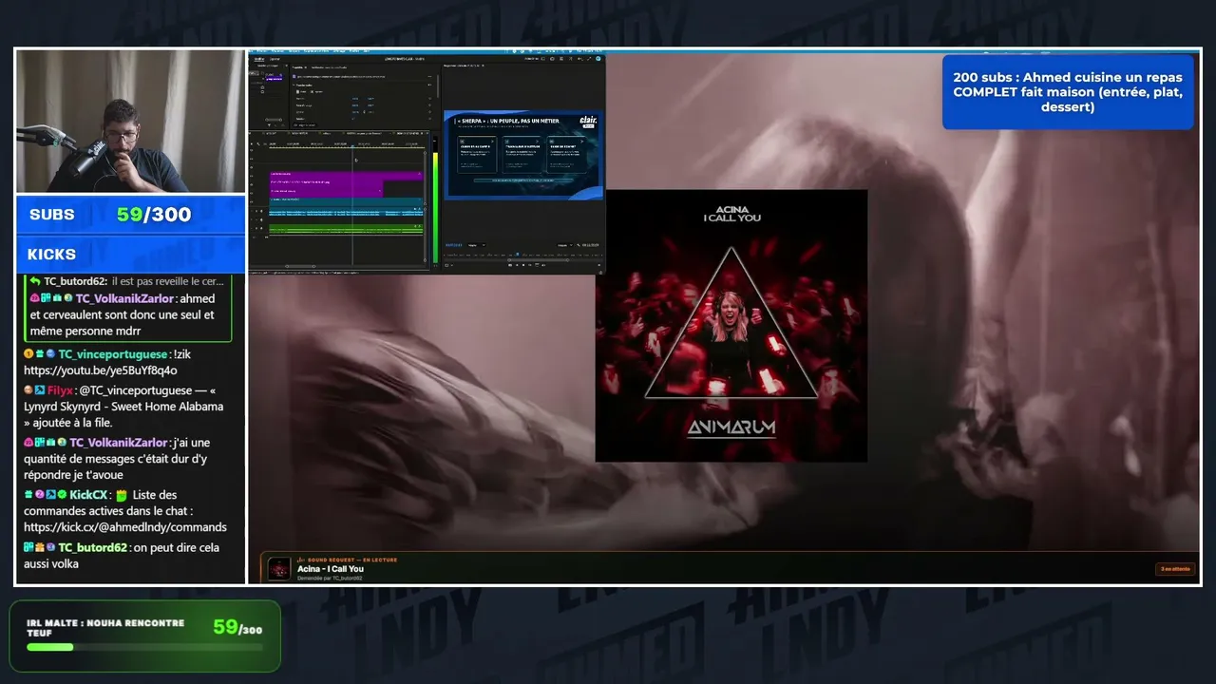Click the SUBS 59/300 counter
The width and height of the screenshot is (1216, 684).
click(131, 215)
